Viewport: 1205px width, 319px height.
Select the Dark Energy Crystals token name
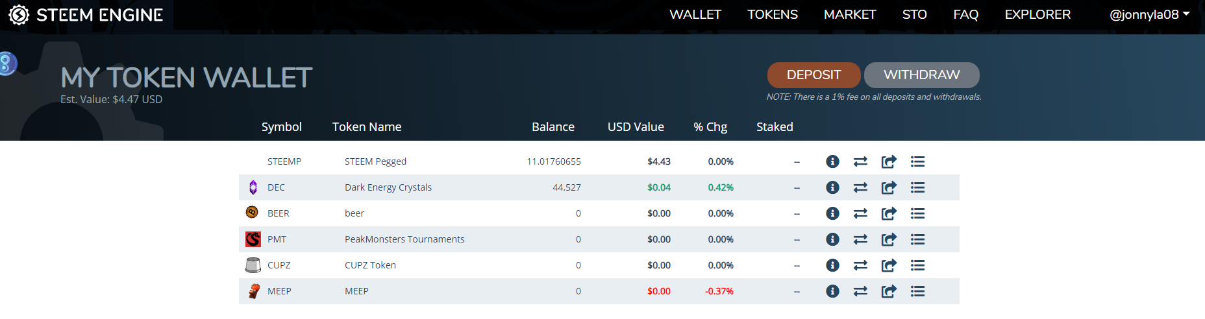tap(388, 187)
